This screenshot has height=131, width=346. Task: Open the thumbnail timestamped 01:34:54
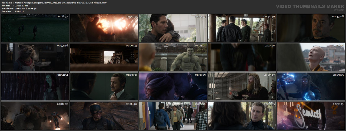click(35, 86)
